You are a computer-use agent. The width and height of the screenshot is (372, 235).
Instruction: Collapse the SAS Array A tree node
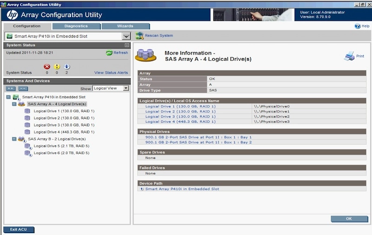pos(14,104)
